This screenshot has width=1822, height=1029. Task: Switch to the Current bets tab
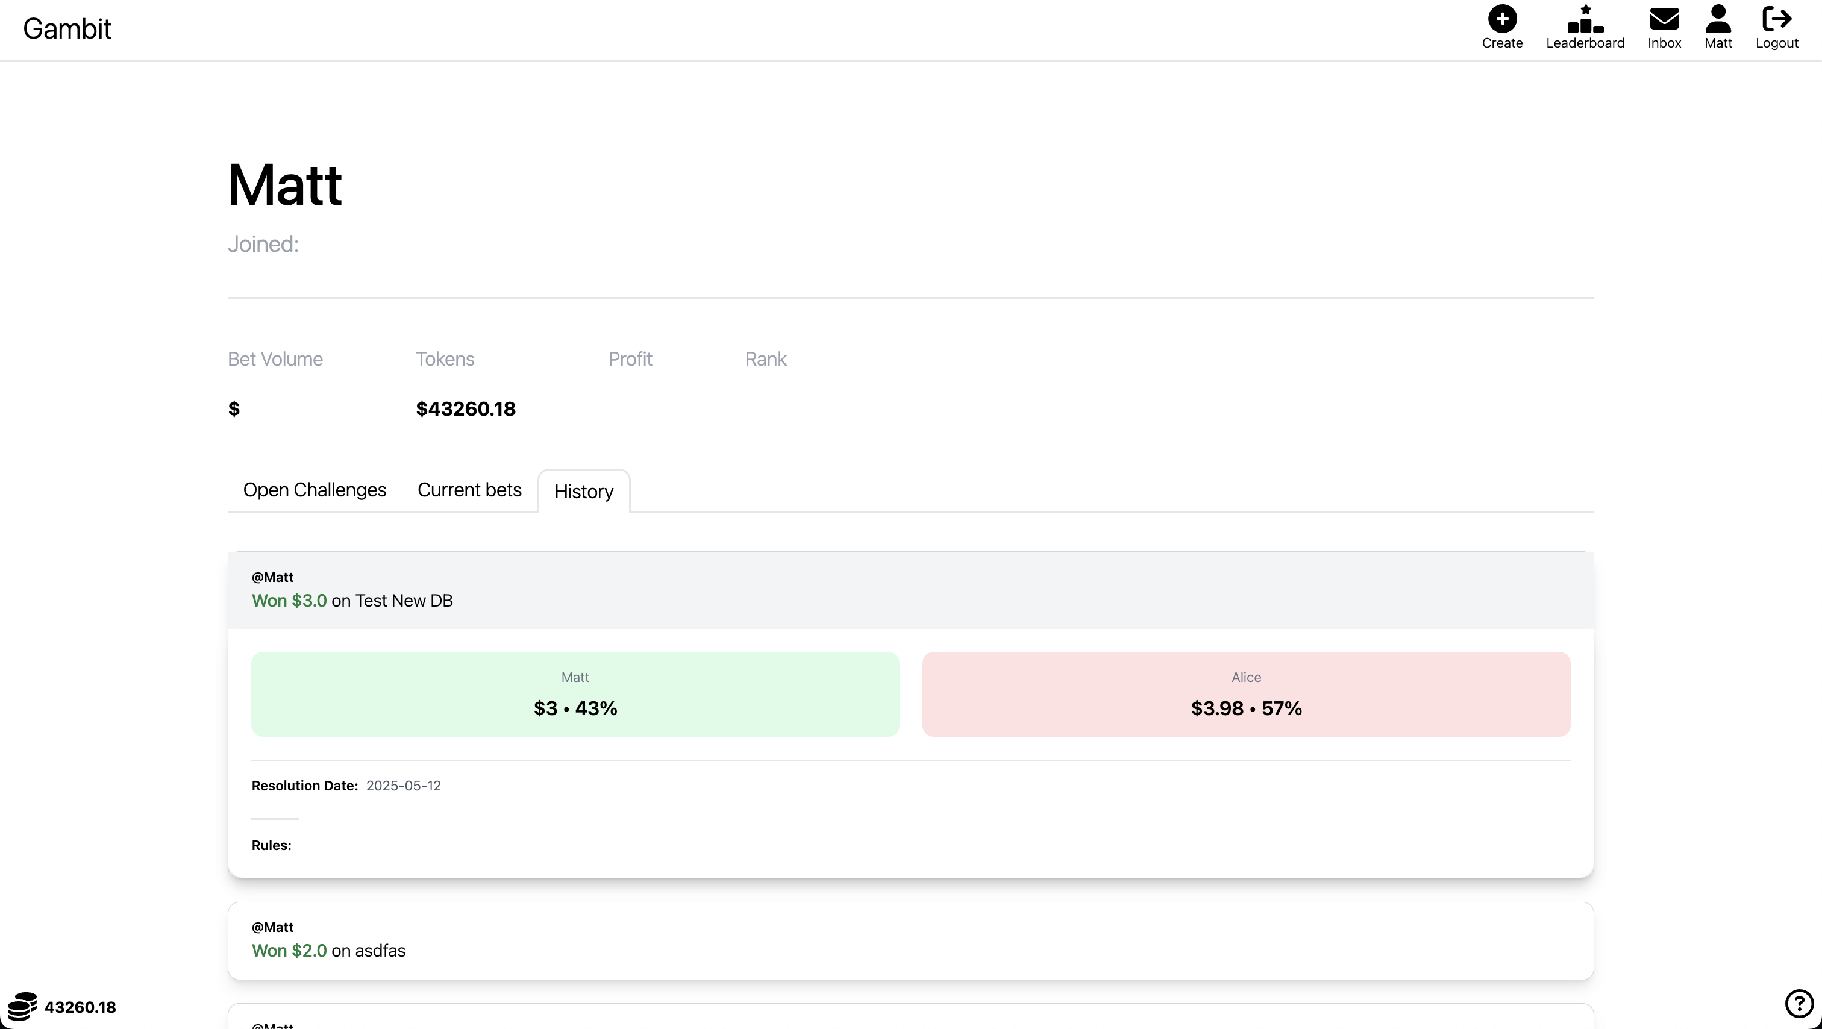pos(469,489)
